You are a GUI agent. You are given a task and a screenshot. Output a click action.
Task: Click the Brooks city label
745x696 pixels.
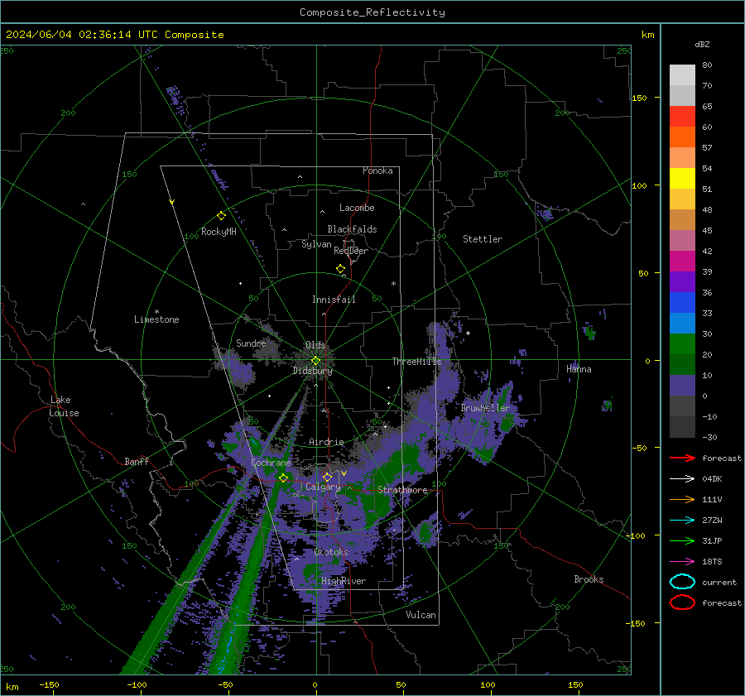click(589, 579)
